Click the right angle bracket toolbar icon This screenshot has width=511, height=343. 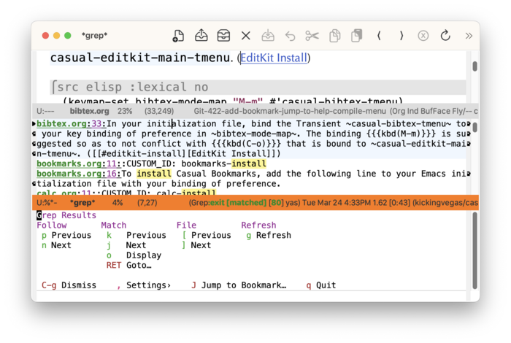[401, 36]
